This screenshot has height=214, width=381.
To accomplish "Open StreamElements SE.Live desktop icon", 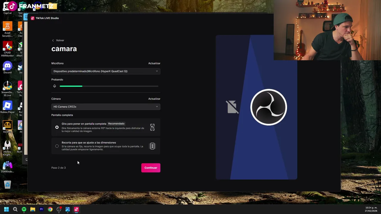I will point(7,89).
